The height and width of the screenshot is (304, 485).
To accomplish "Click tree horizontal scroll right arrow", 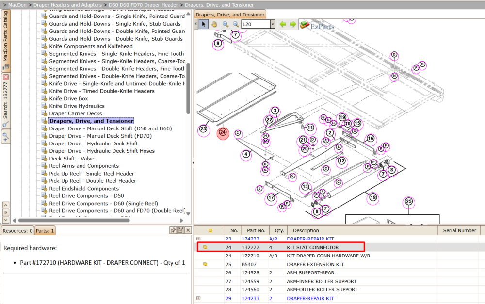I will click(x=181, y=221).
